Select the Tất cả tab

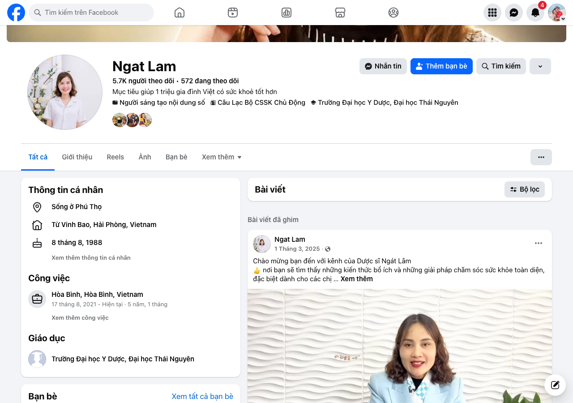(x=38, y=157)
